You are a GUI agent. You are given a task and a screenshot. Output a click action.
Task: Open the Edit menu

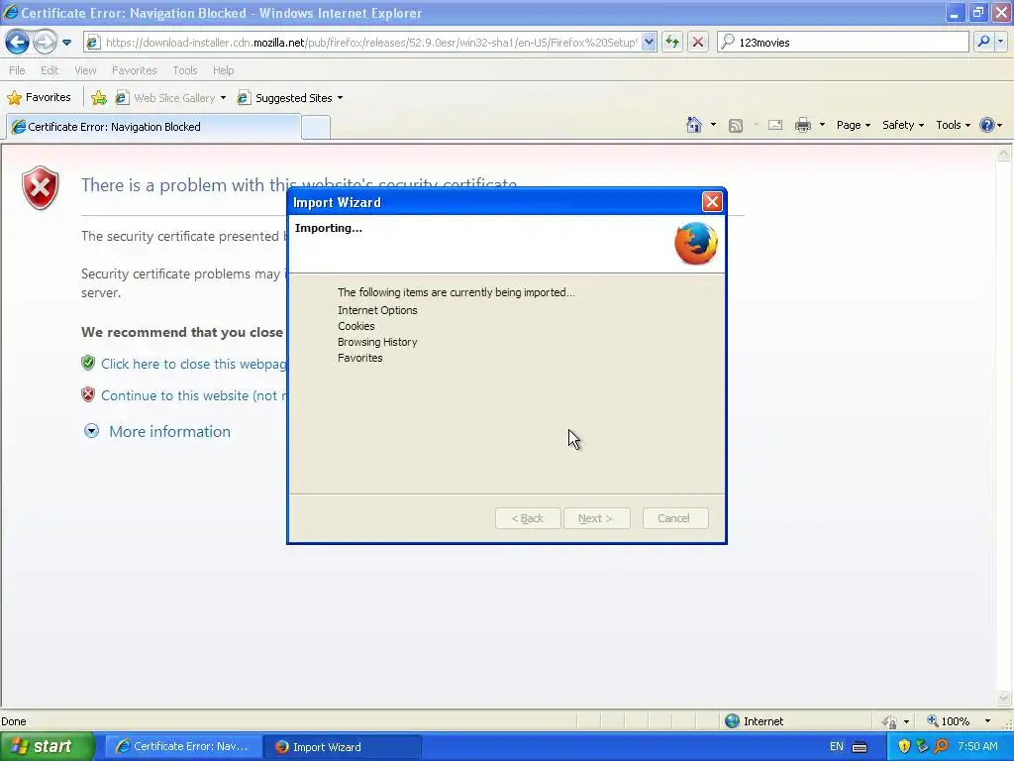click(x=50, y=70)
